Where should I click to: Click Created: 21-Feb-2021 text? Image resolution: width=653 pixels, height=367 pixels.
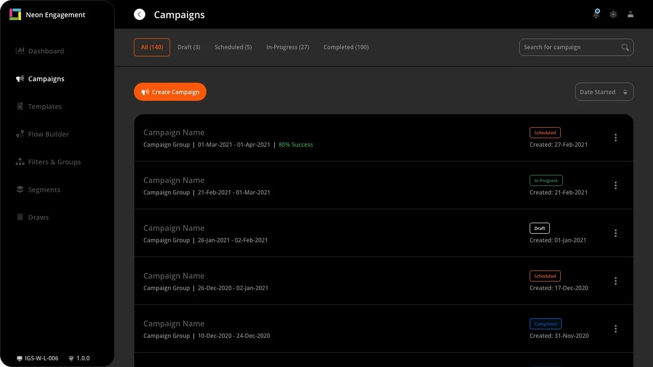(558, 193)
